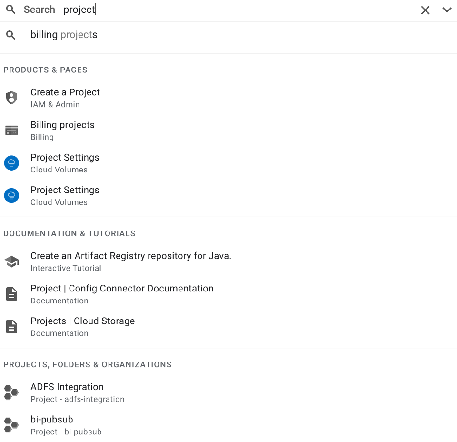457x442 pixels.
Task: Click the Billing credit card icon
Action: pyautogui.click(x=11, y=130)
